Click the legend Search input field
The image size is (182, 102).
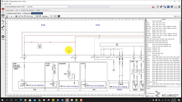click(164, 90)
